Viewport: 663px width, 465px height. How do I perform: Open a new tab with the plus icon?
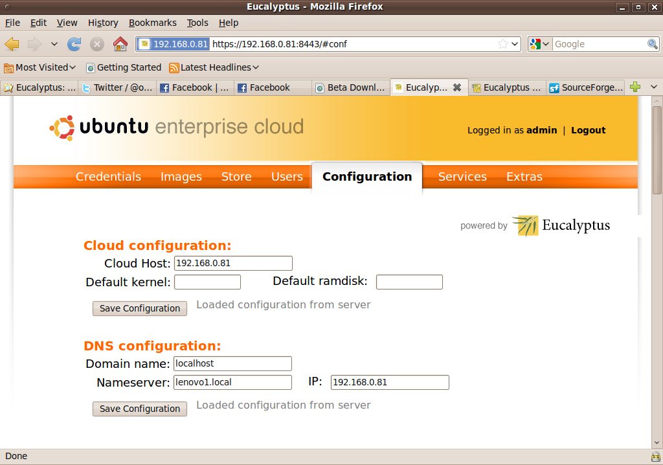(x=635, y=87)
